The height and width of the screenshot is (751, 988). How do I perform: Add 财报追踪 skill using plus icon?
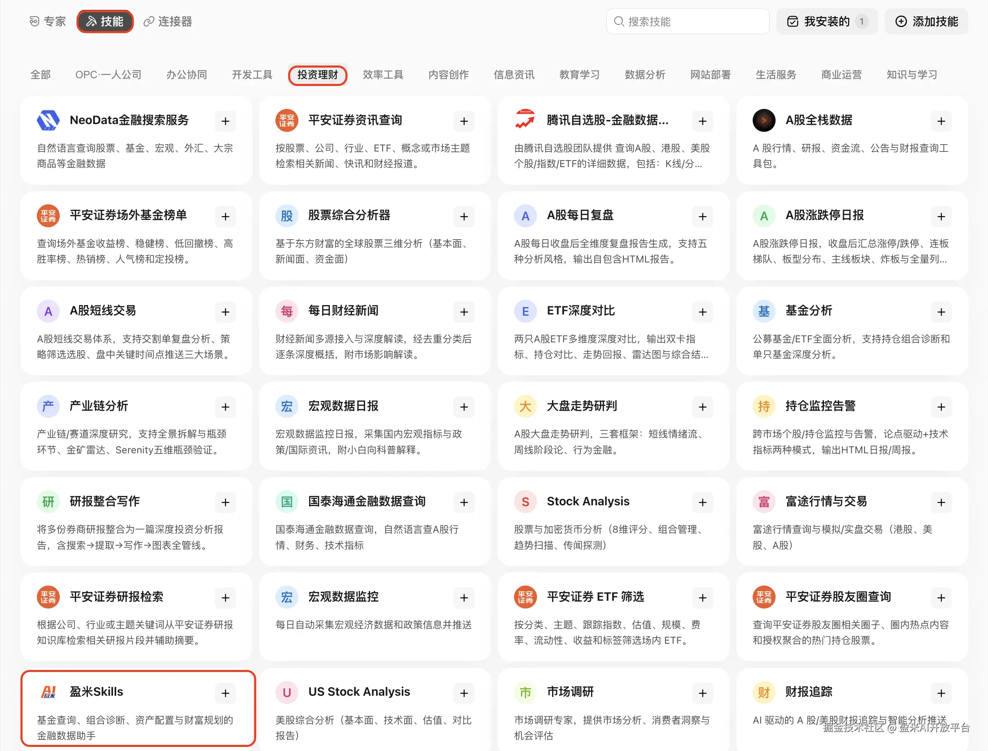(x=941, y=693)
